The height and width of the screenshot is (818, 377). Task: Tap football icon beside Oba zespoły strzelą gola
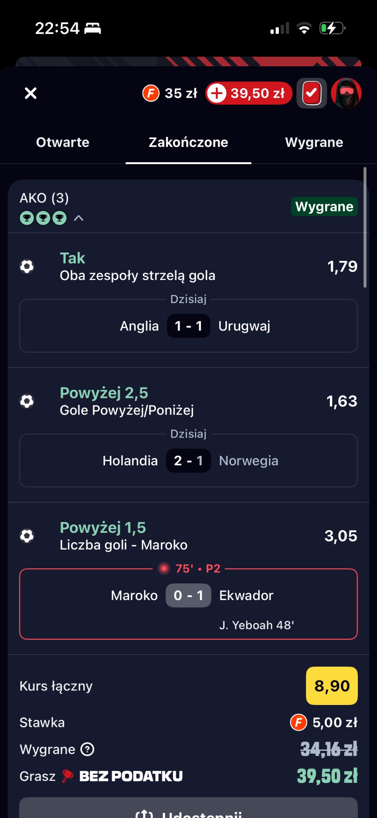27,266
